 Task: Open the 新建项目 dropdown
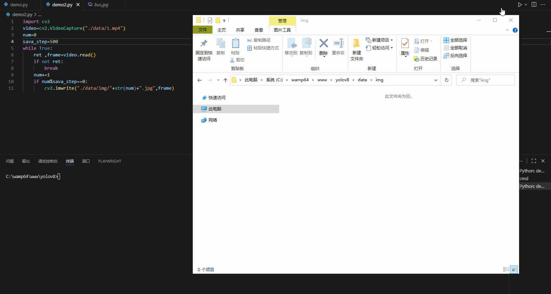(379, 40)
